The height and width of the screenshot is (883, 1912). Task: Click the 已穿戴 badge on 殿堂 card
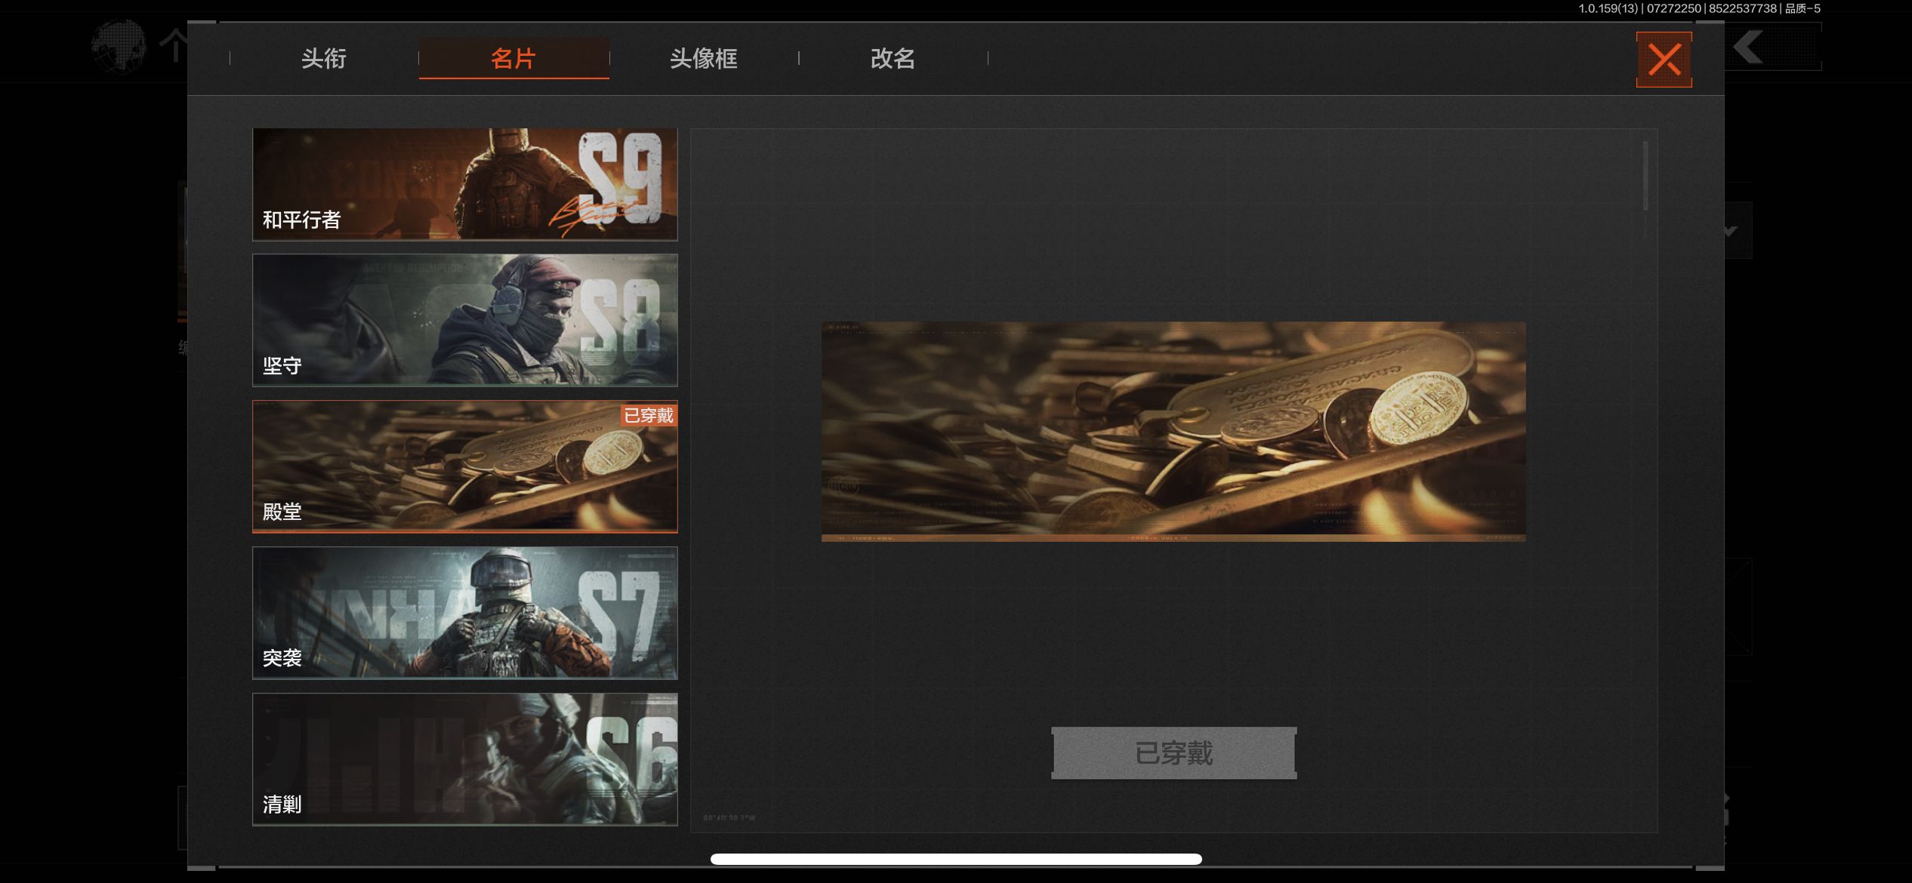coord(648,416)
